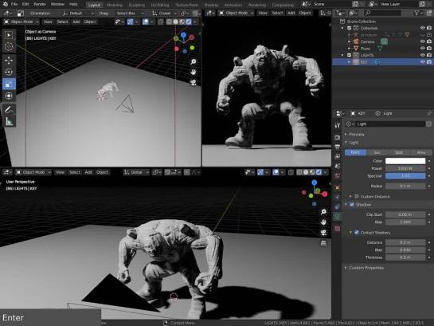Click zoom magnifier in upper-left viewport
The width and height of the screenshot is (434, 326).
[x=194, y=61]
